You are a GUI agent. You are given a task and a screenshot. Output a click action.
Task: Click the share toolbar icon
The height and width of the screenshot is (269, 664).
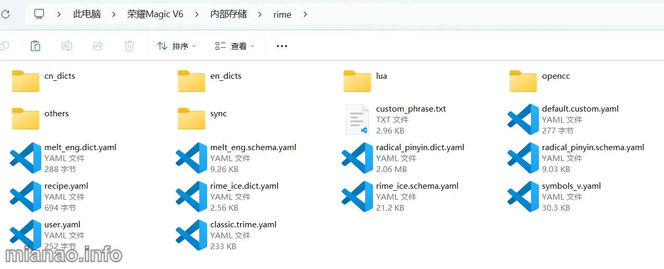click(98, 46)
